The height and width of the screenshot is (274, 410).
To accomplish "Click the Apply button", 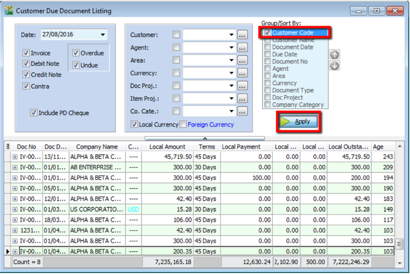I will (x=297, y=122).
